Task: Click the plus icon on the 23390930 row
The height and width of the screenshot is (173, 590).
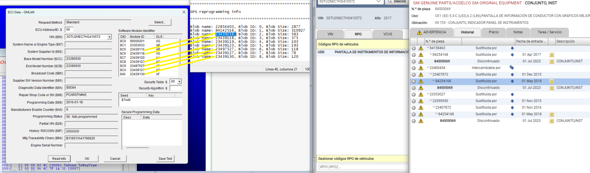Action: 414,101
